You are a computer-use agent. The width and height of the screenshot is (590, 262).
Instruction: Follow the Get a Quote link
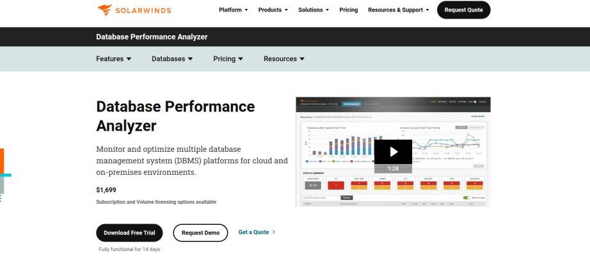pyautogui.click(x=257, y=233)
